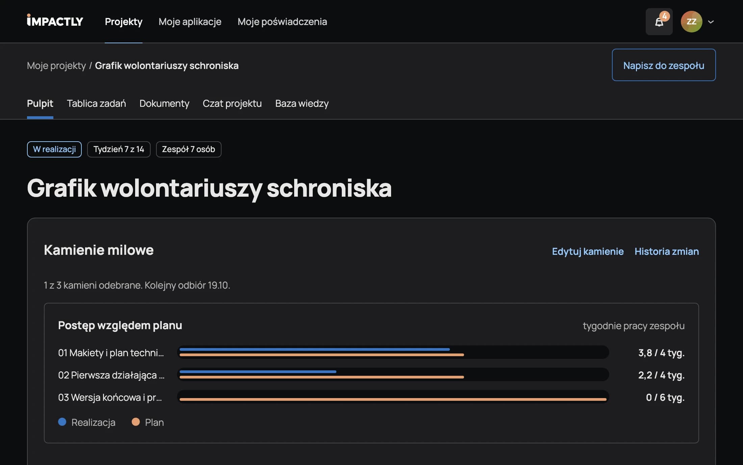The image size is (743, 465).
Task: Click the 1 z 3 kamieni odebrane text
Action: tap(137, 285)
